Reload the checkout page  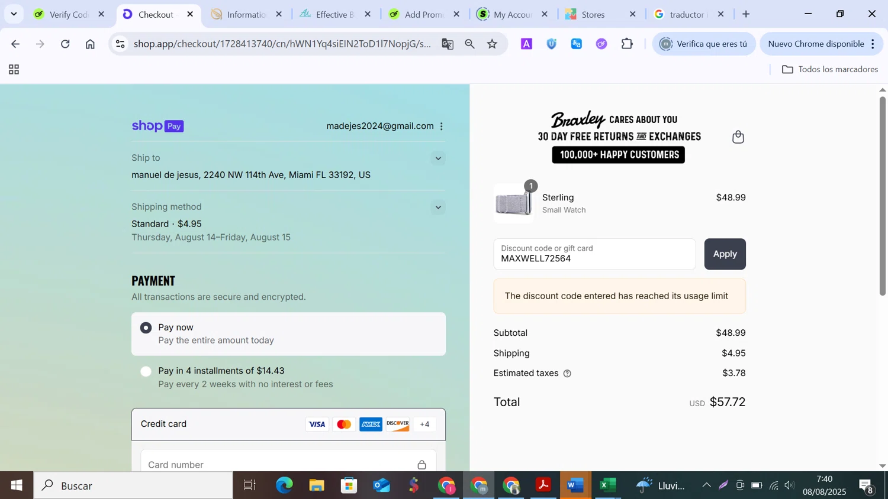click(65, 44)
